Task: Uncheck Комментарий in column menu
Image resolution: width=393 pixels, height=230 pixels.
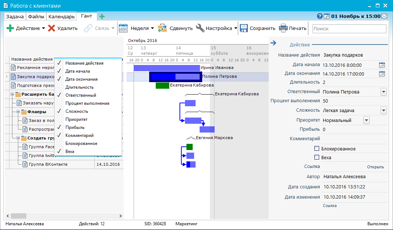Action: tap(79, 135)
